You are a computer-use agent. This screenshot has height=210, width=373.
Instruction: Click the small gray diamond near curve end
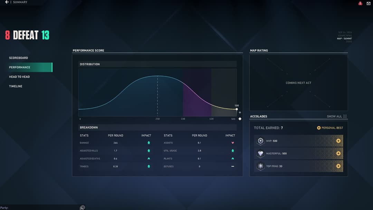[240, 113]
